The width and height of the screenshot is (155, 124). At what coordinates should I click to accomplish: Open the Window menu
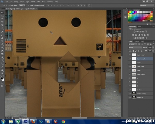[50, 2]
